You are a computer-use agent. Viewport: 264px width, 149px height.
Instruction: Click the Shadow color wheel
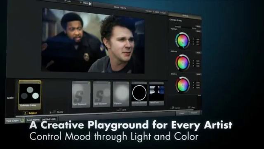[183, 84]
